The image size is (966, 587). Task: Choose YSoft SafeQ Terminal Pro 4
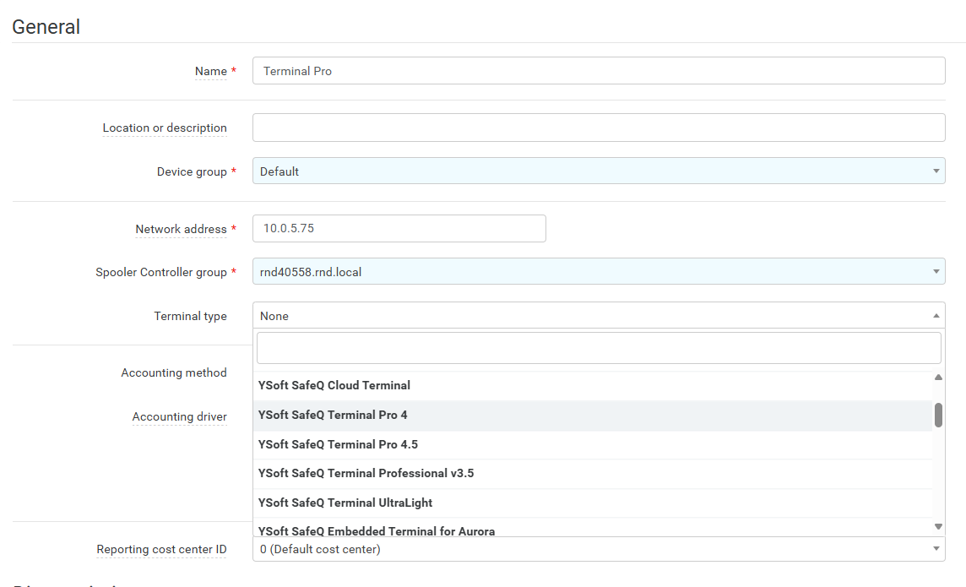[x=333, y=415]
